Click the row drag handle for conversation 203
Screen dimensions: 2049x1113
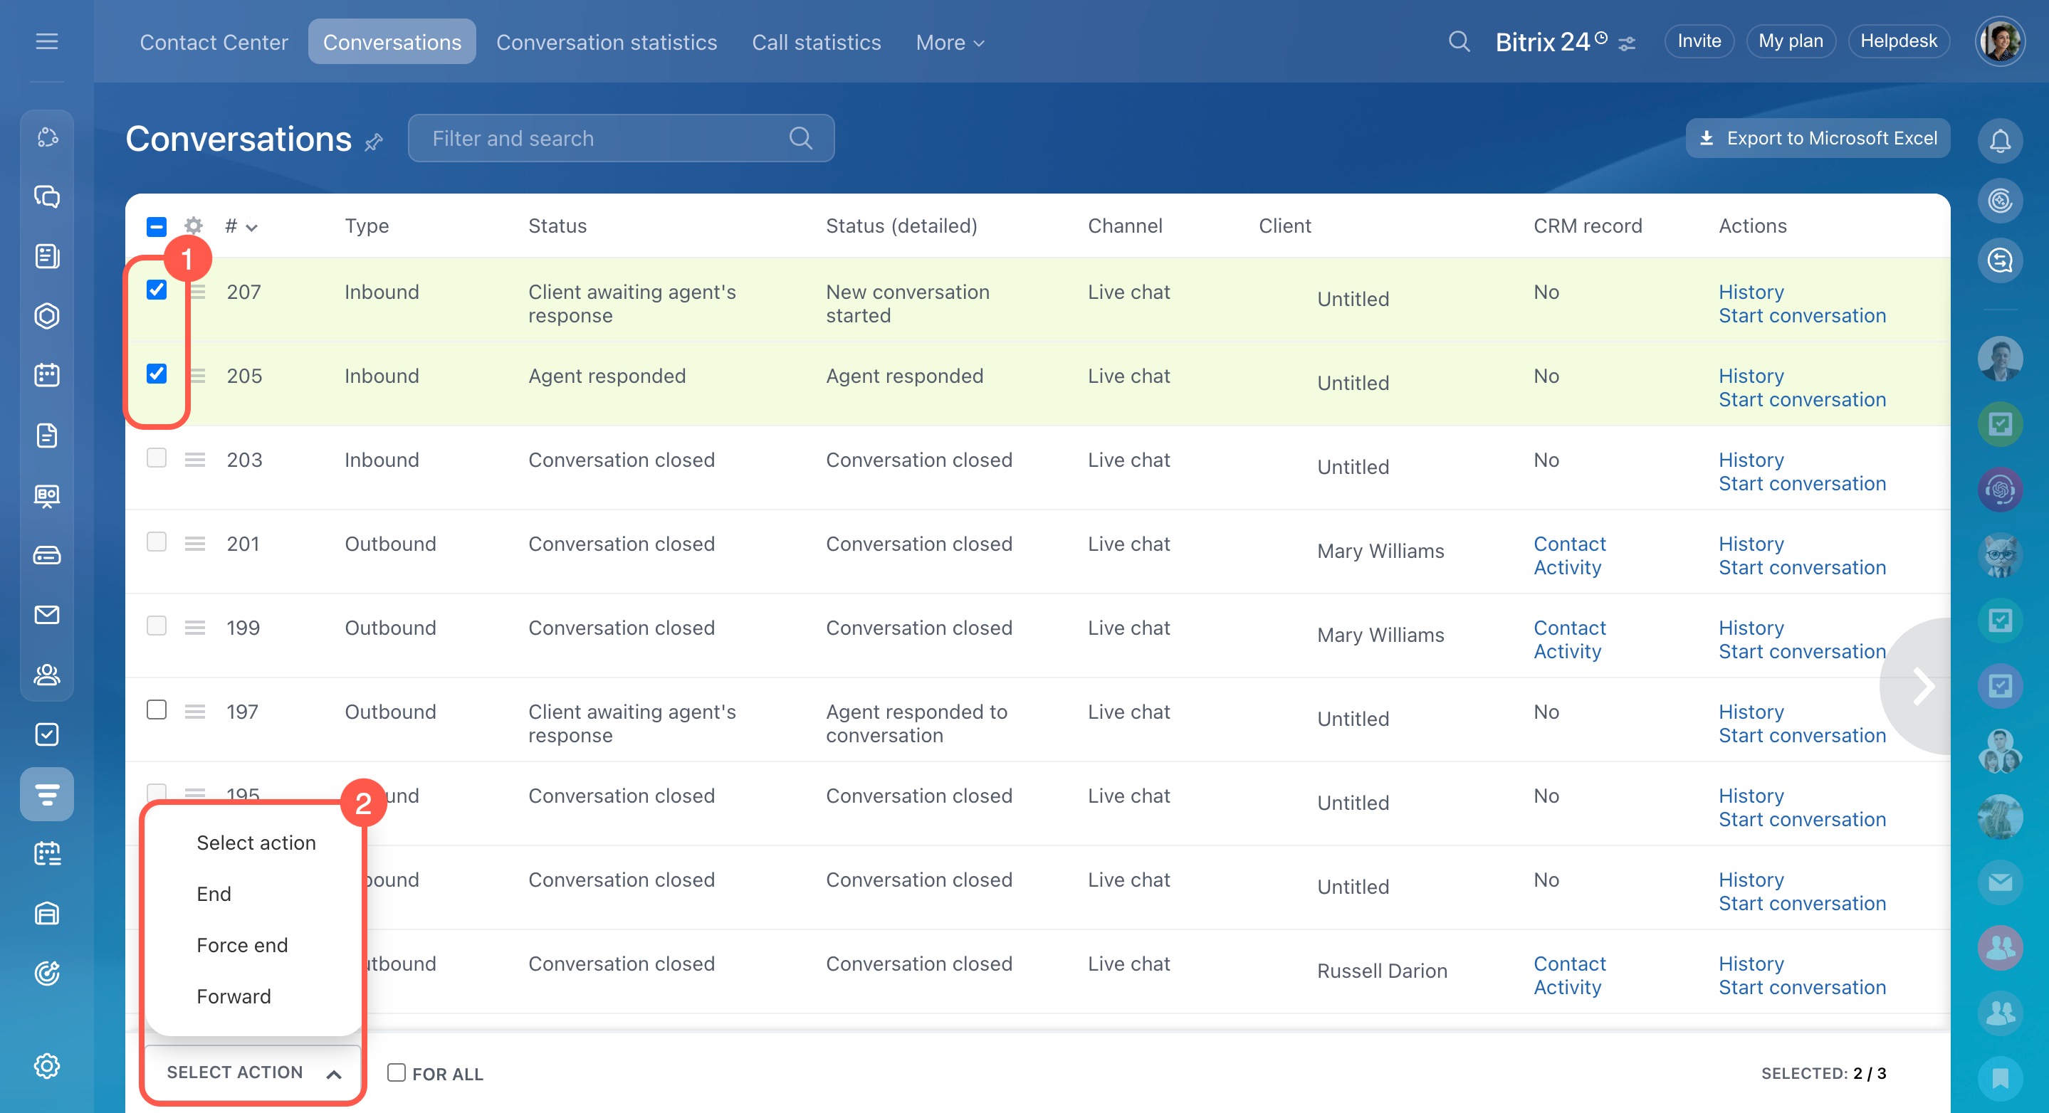[195, 460]
